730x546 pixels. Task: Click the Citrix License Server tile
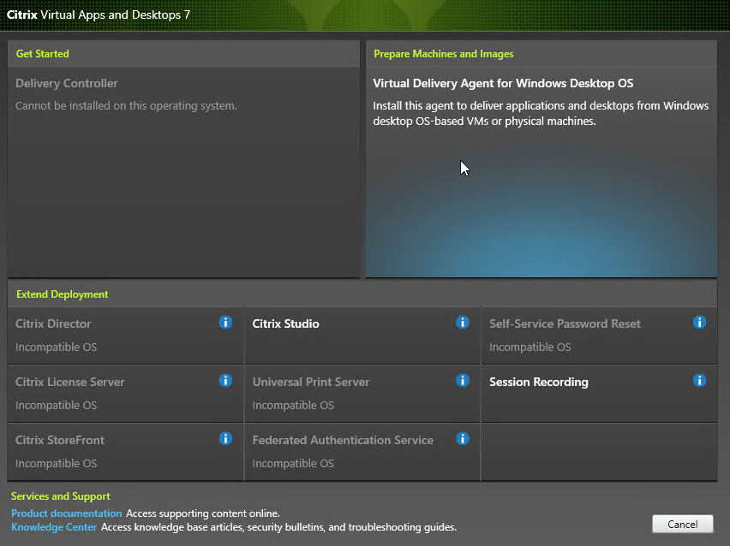(x=125, y=394)
